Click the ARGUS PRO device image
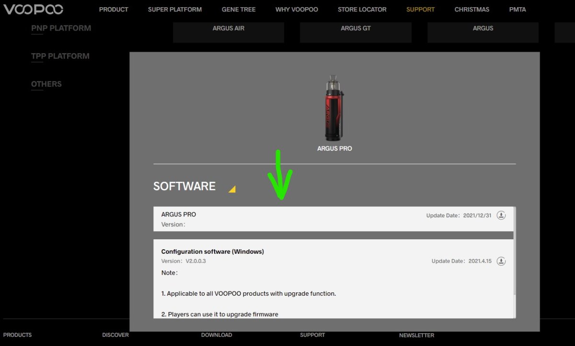 point(334,108)
